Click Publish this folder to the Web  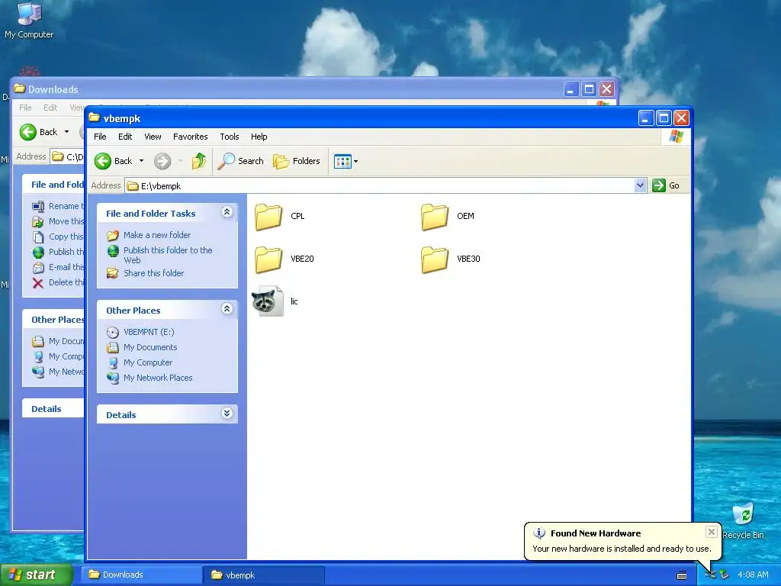click(x=168, y=255)
